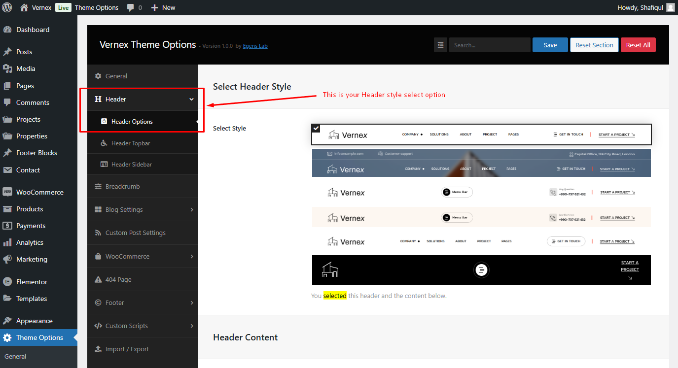Select first white Vernex header style
678x368 pixels.
click(x=481, y=134)
